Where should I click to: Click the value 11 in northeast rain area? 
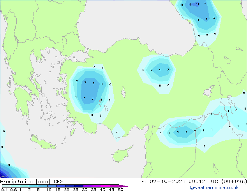(x=198, y=4)
